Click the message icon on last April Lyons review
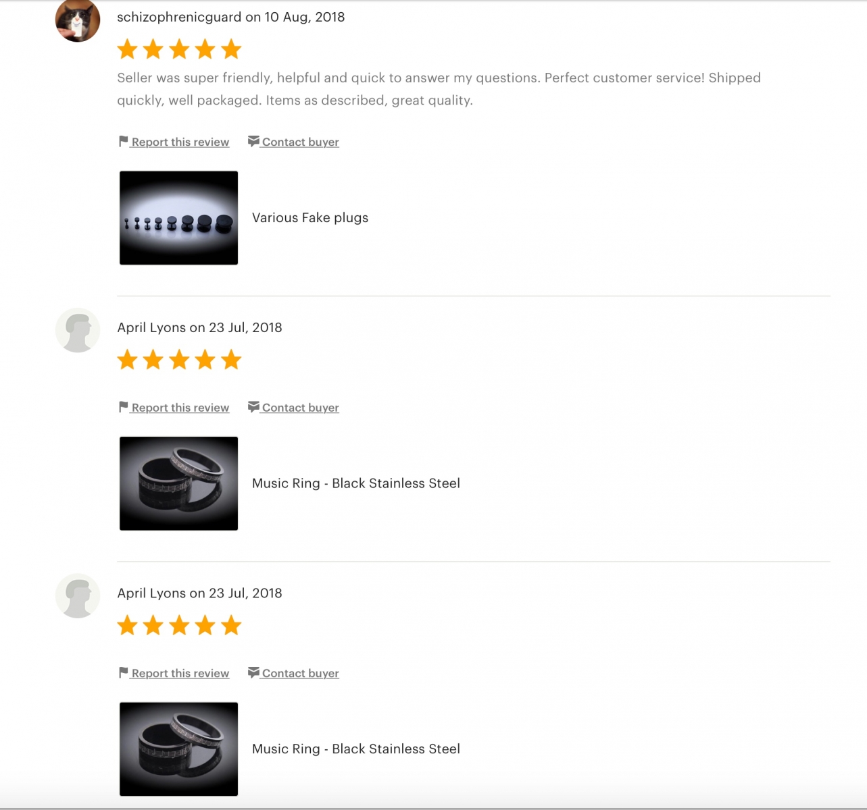 (253, 673)
